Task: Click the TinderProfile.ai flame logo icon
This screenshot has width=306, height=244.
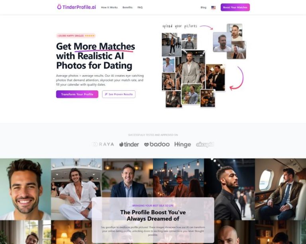Action: pos(59,7)
